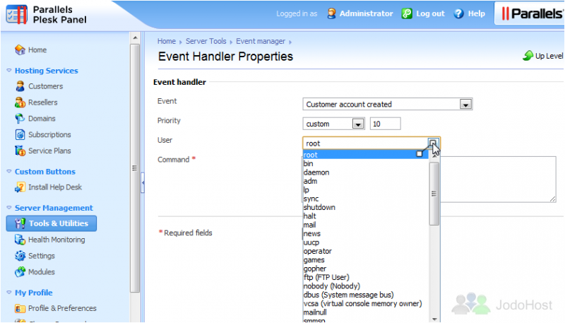565x323 pixels.
Task: Select 'sync' in the user list
Action: [x=366, y=199]
